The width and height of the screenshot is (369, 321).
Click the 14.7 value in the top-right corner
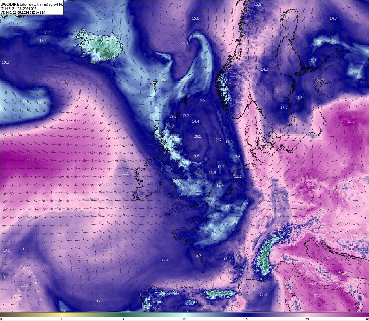coord(333,18)
